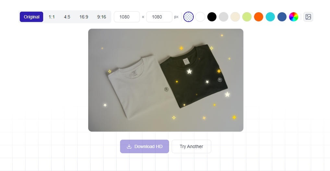
Task: Choose the light gray background swatch
Action: (224, 17)
